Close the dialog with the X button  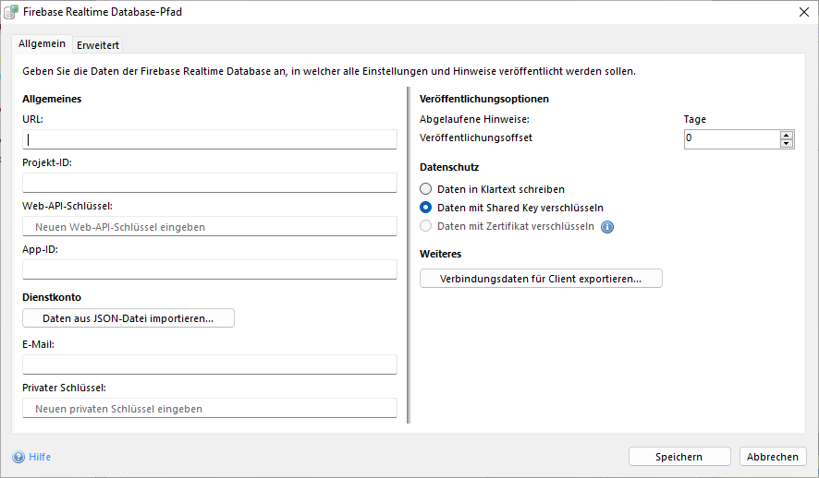(x=802, y=12)
